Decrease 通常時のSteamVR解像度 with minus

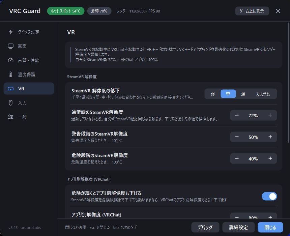[x=237, y=115]
